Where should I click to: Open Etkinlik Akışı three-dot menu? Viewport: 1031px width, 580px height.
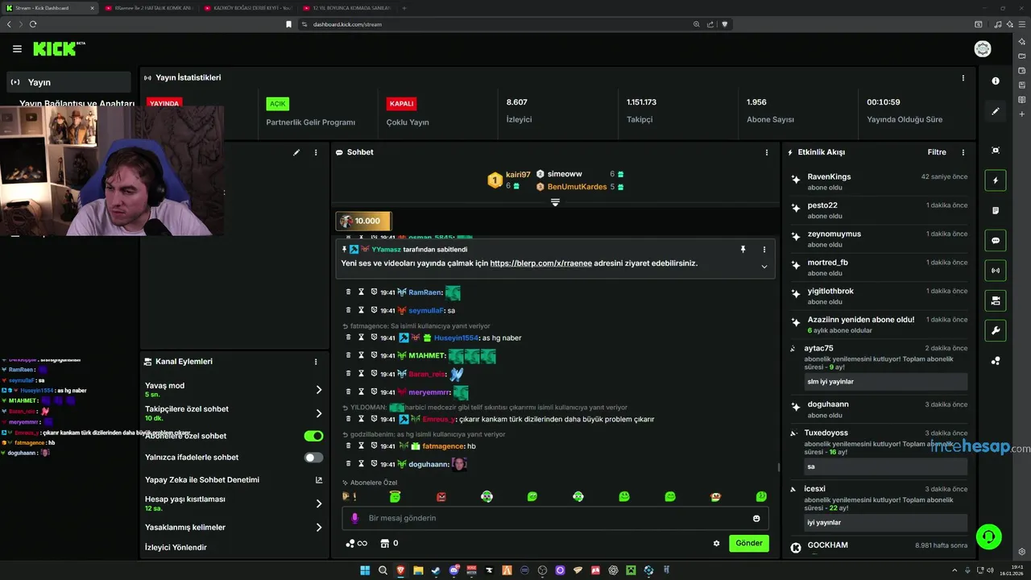coord(963,152)
